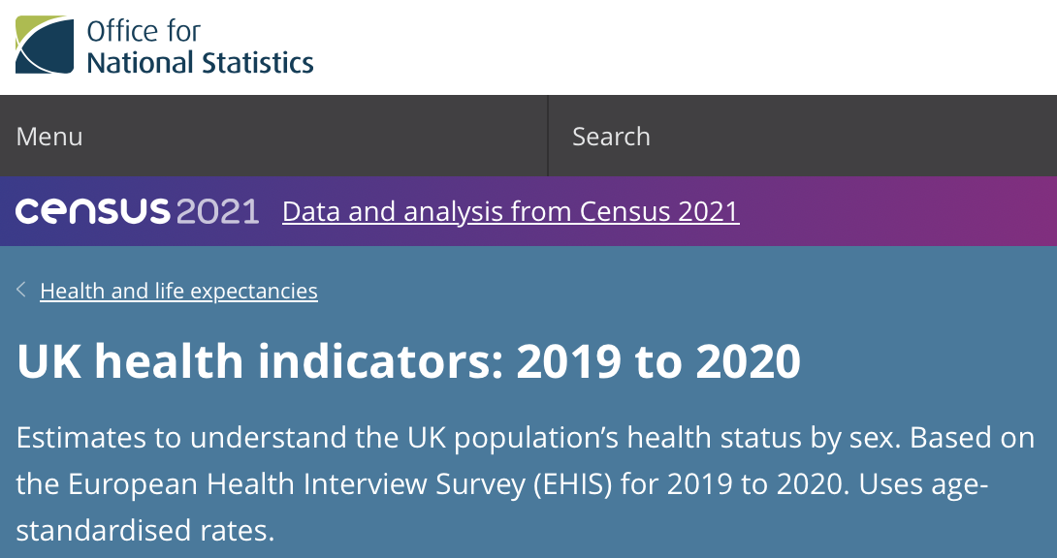Screen dimensions: 1057x558
Task: Expand the Menu bar on its empty right side
Action: pos(388,137)
